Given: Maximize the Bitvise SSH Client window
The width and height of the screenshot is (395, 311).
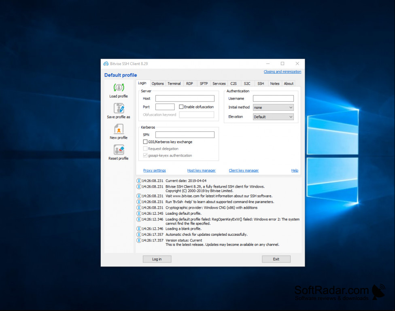Looking at the screenshot, I should pos(282,64).
